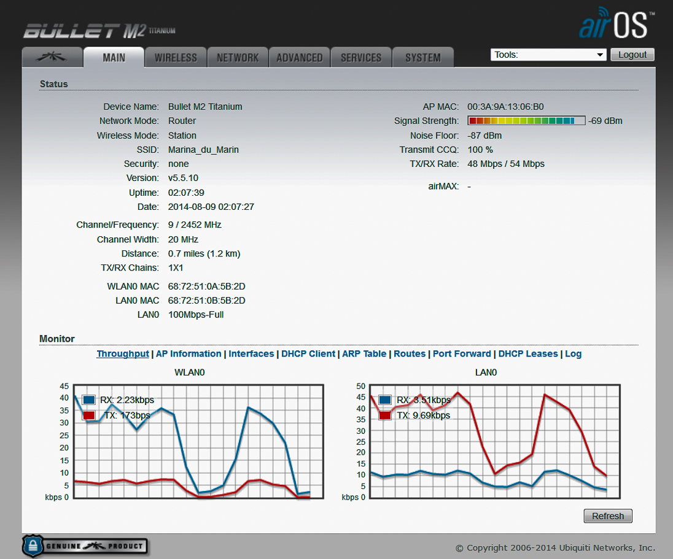
Task: Open the AP Information link
Action: point(189,354)
